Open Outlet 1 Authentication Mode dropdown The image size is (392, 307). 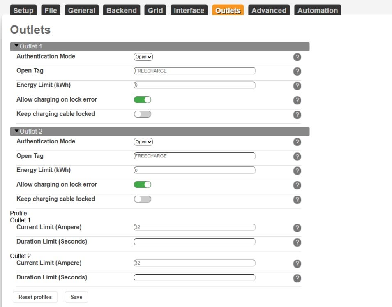(x=143, y=57)
